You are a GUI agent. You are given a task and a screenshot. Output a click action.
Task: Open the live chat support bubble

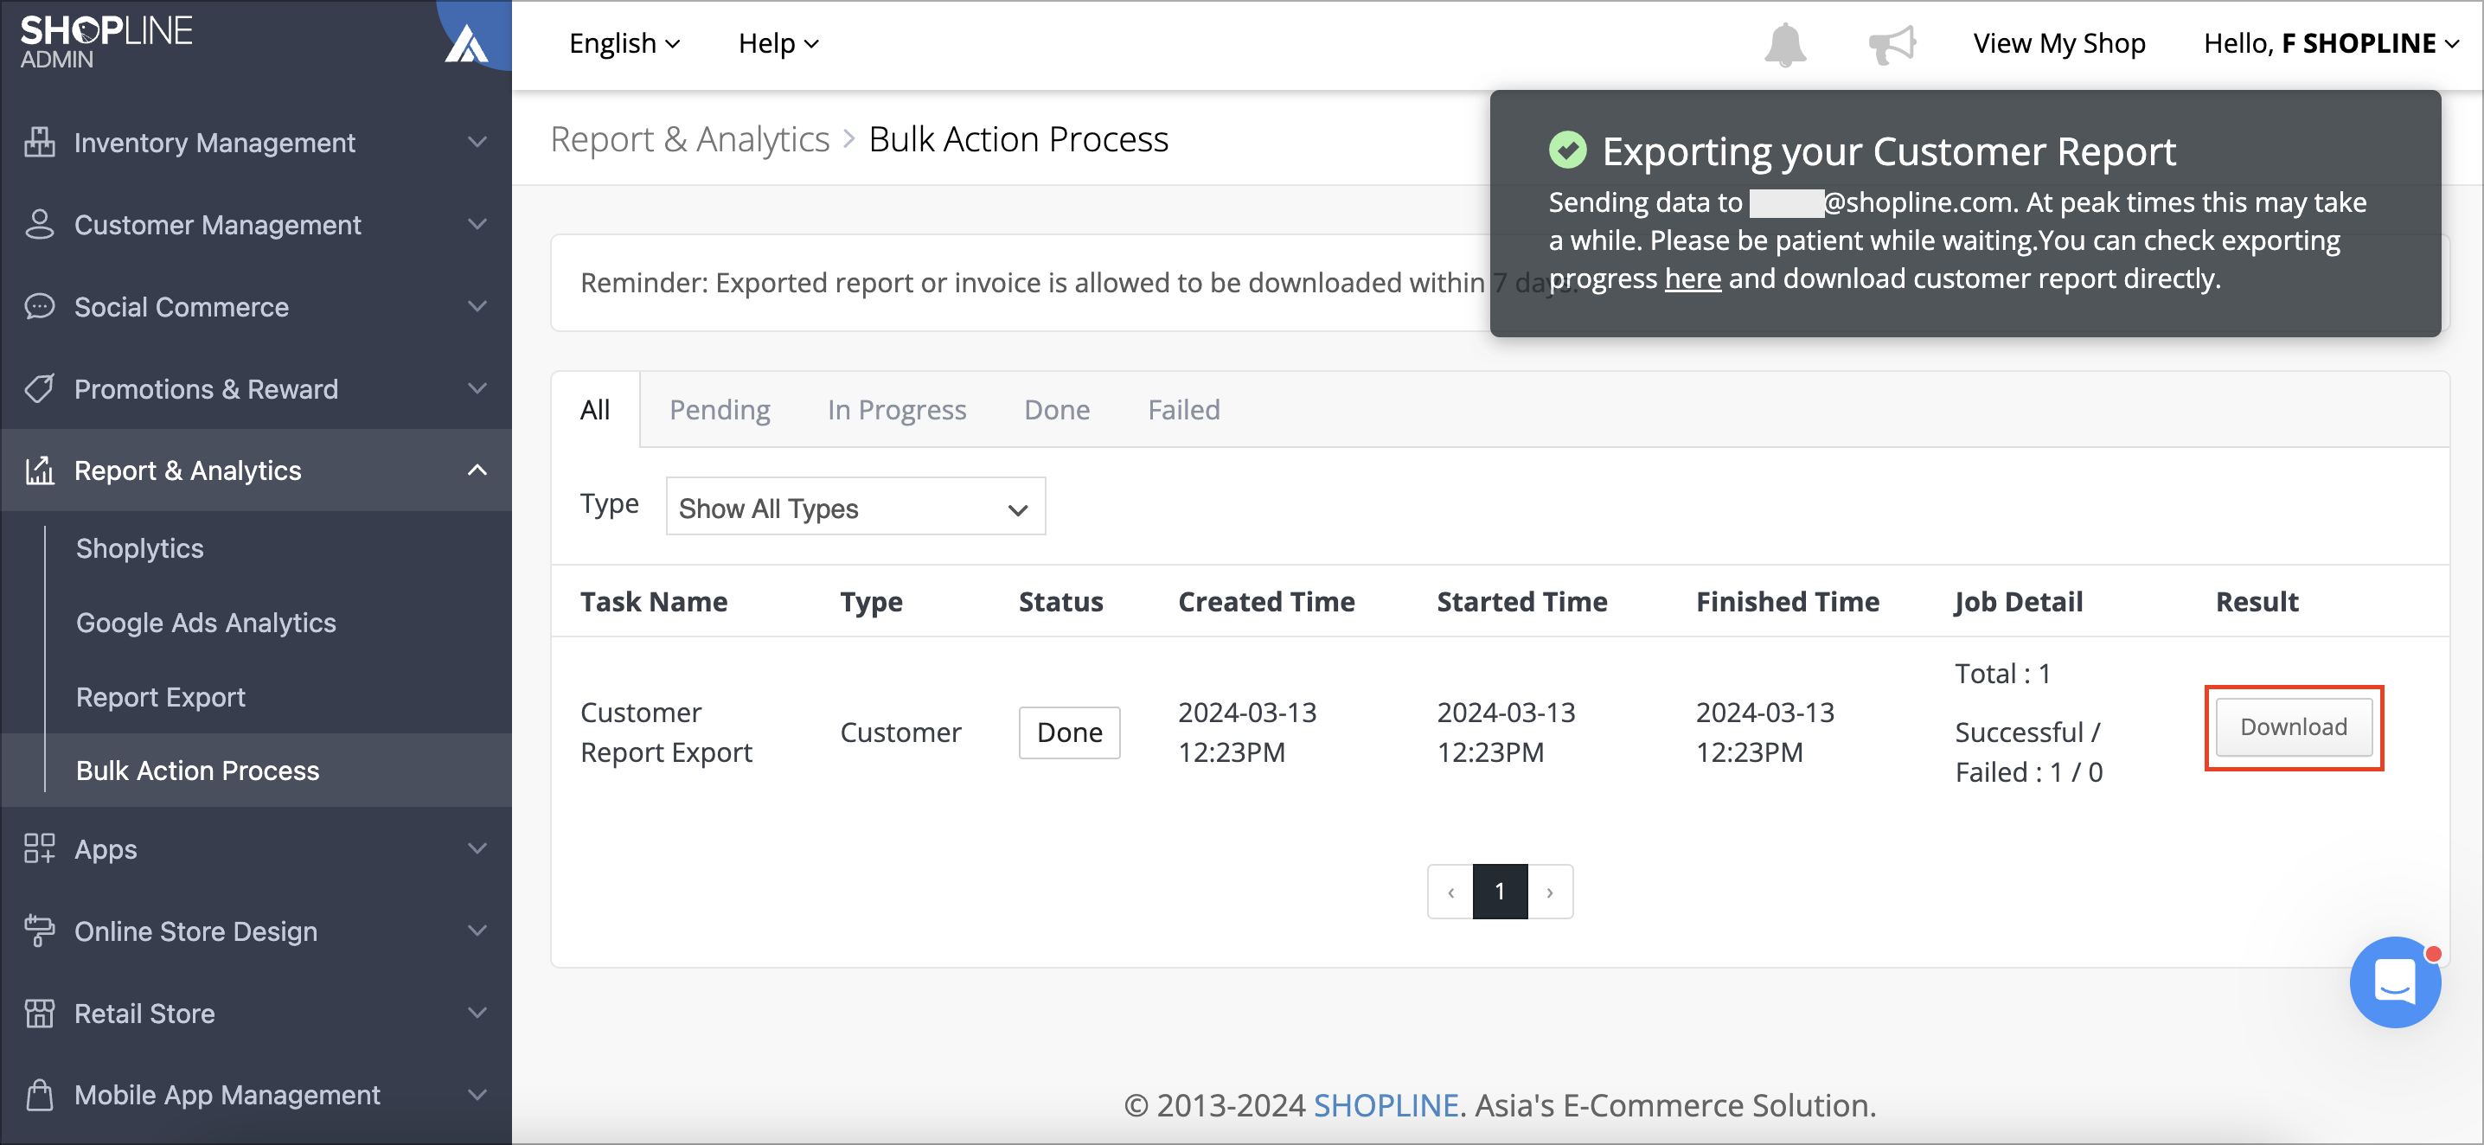[2395, 982]
